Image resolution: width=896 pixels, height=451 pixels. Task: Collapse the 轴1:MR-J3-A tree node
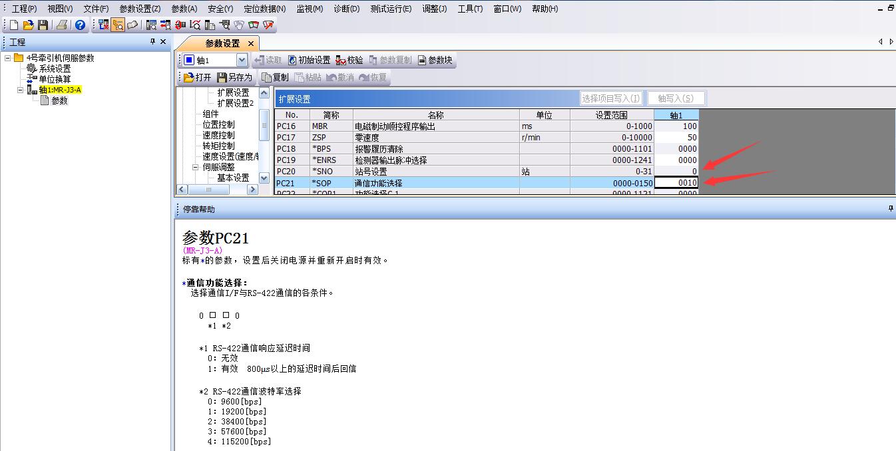20,90
